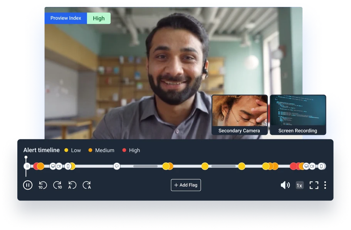351x230 pixels.
Task: Mute the video volume
Action: pyautogui.click(x=285, y=185)
